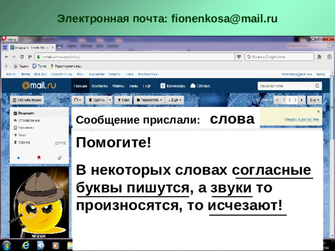Open the Move to folder dropdown

click(x=149, y=100)
